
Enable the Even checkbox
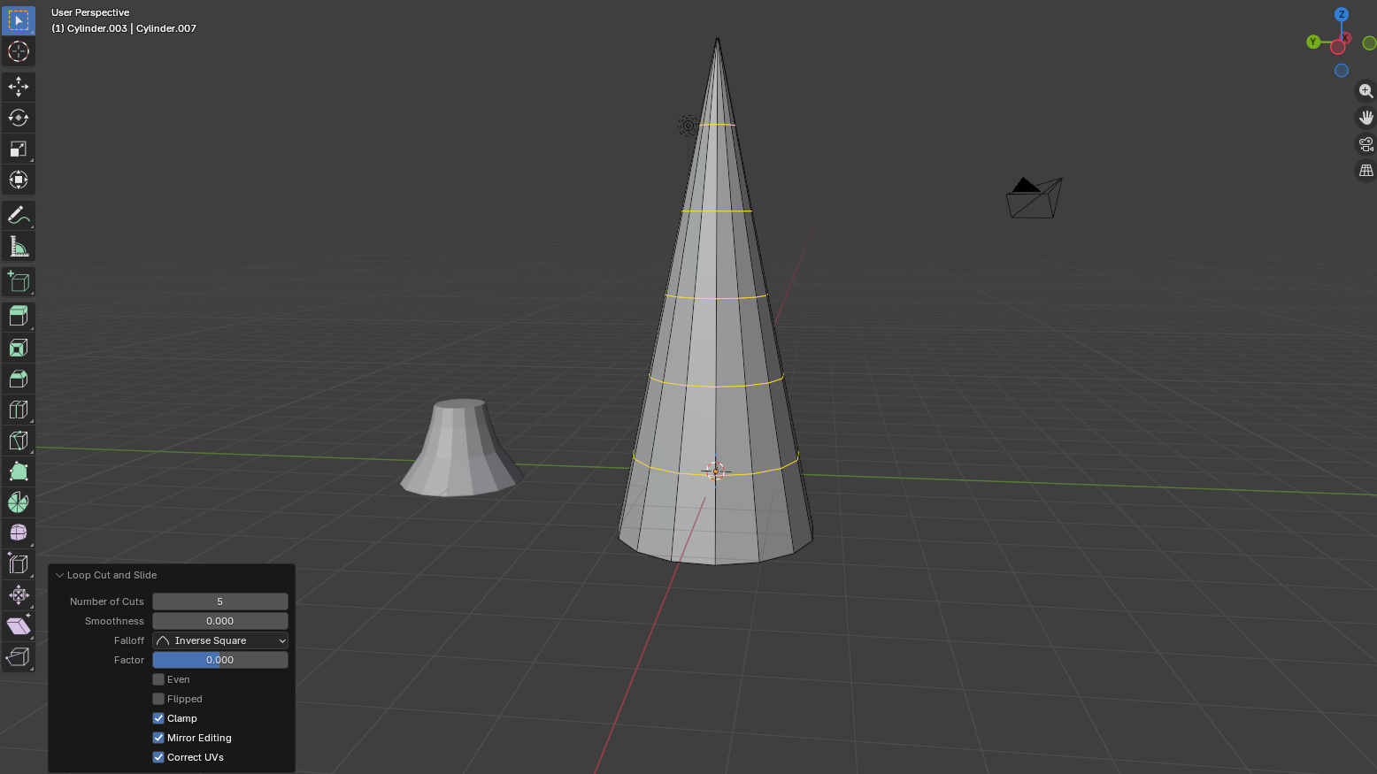click(x=158, y=679)
